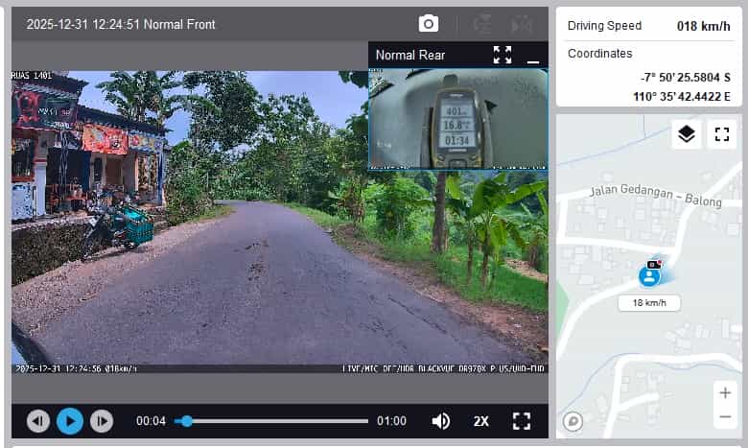Zoom out on the map
This screenshot has height=448, width=748.
[x=725, y=417]
